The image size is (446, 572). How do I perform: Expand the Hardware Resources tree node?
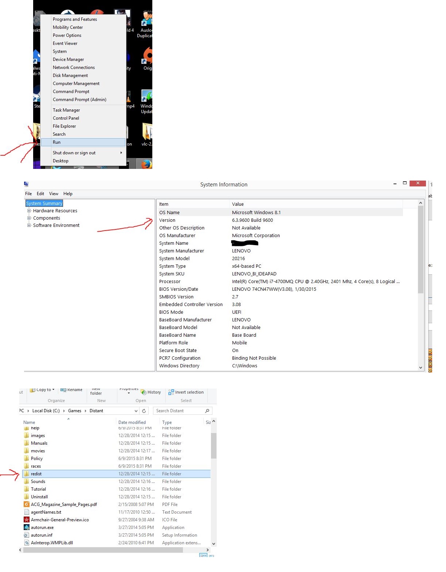(x=29, y=210)
